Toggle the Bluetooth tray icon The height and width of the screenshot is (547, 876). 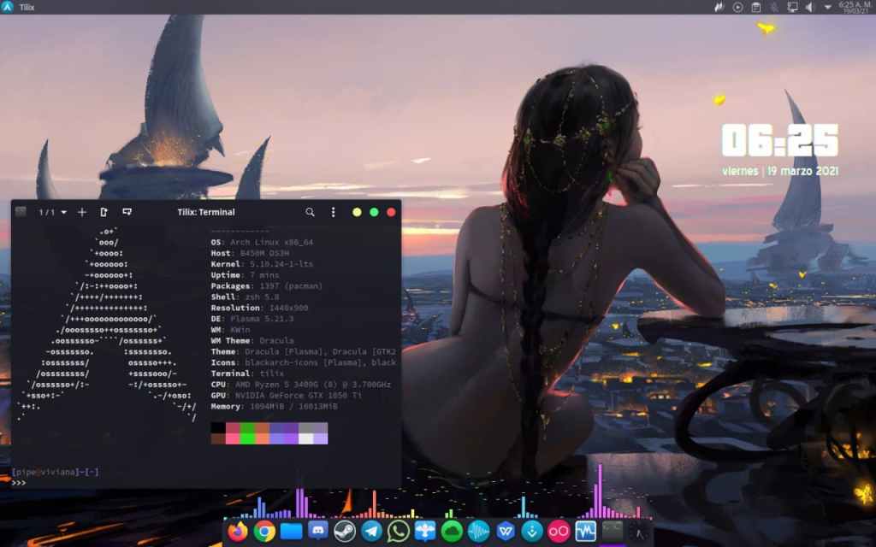pos(773,7)
